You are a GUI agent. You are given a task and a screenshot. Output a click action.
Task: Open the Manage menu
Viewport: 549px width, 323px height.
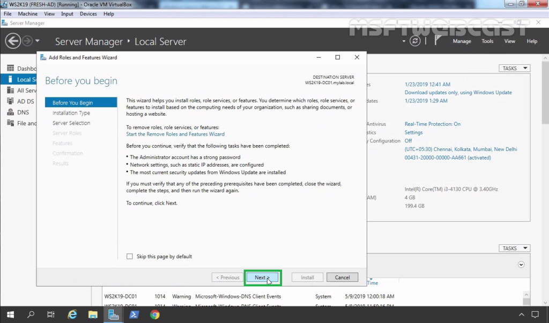(462, 41)
